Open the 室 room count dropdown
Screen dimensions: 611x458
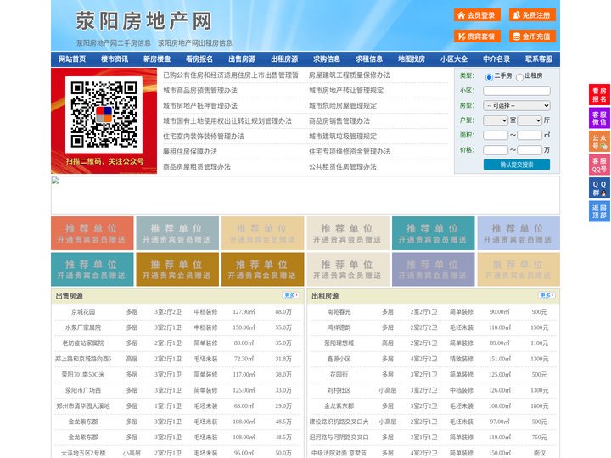coord(496,120)
